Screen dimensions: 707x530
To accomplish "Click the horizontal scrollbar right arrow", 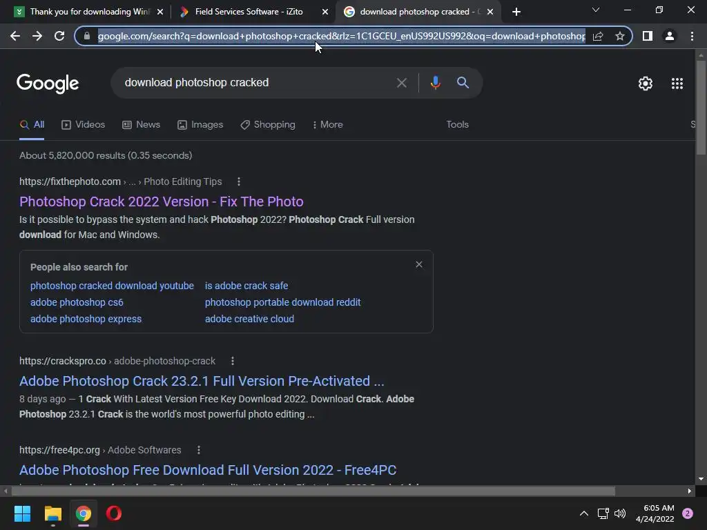I will [x=690, y=491].
